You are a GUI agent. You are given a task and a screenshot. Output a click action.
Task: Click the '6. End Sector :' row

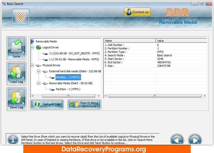click(x=155, y=62)
